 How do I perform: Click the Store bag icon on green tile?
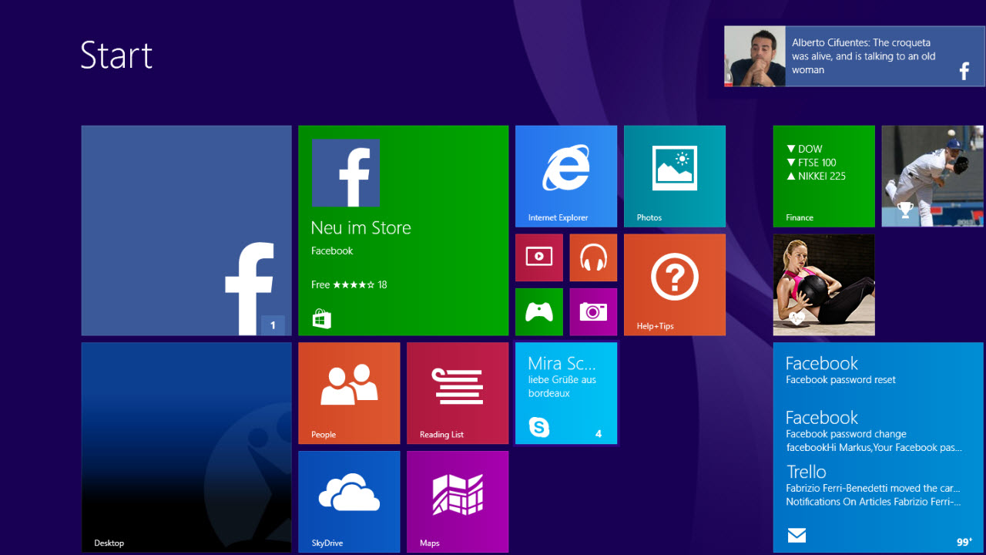(322, 319)
